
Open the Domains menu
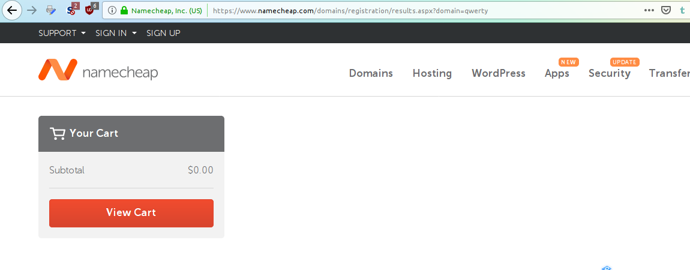(371, 73)
